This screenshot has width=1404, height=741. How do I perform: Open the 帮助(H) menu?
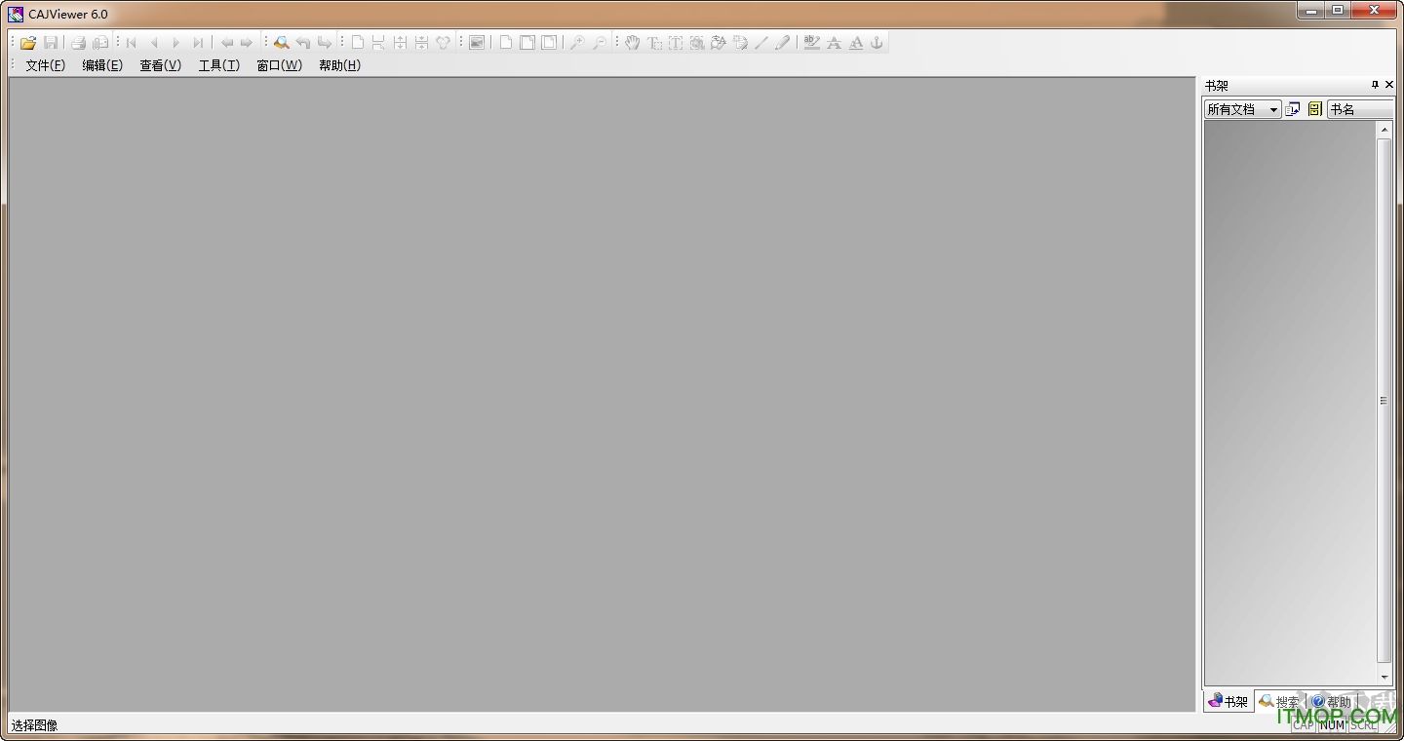point(340,65)
